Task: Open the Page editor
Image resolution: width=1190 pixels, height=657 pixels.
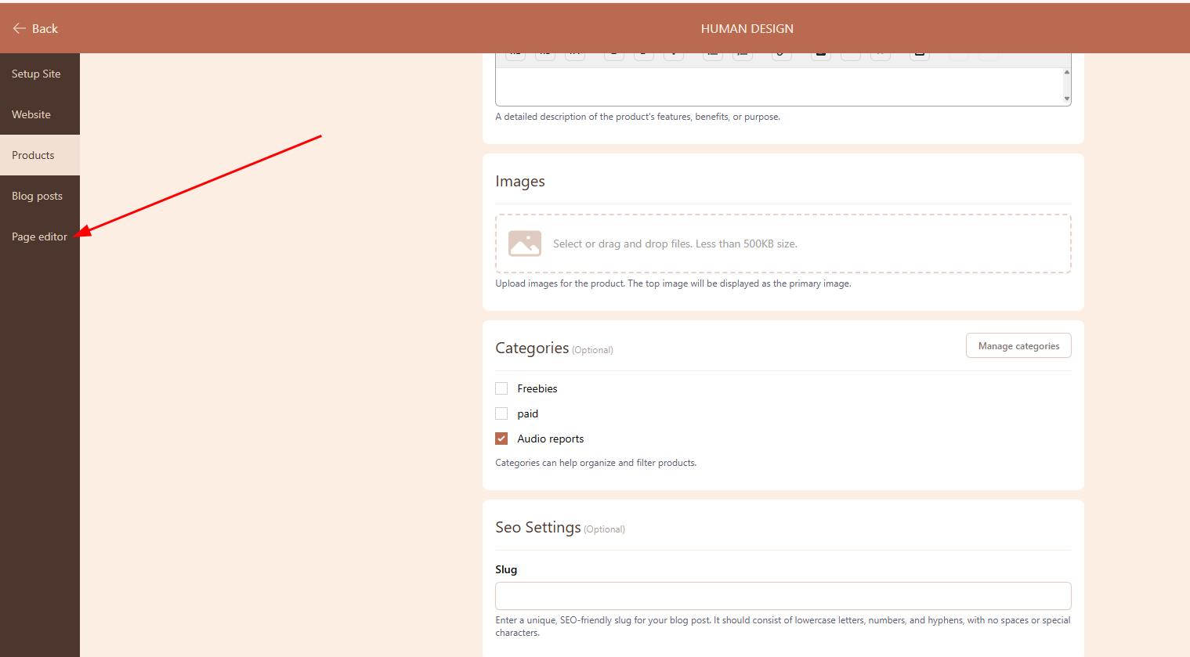Action: click(39, 236)
